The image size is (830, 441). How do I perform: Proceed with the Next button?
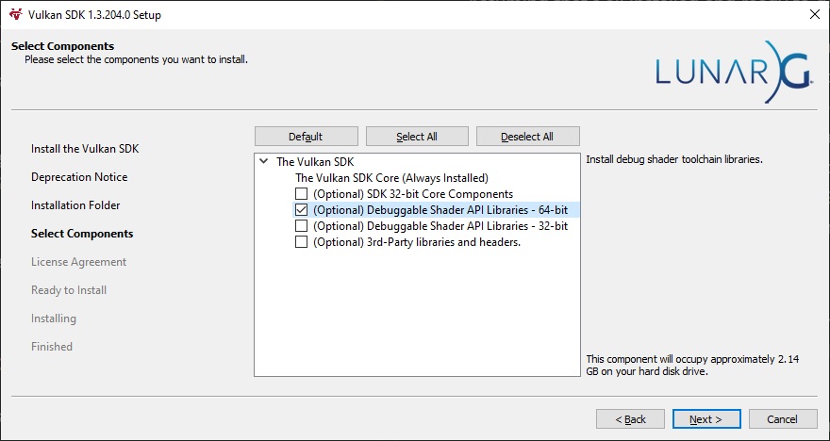706,419
